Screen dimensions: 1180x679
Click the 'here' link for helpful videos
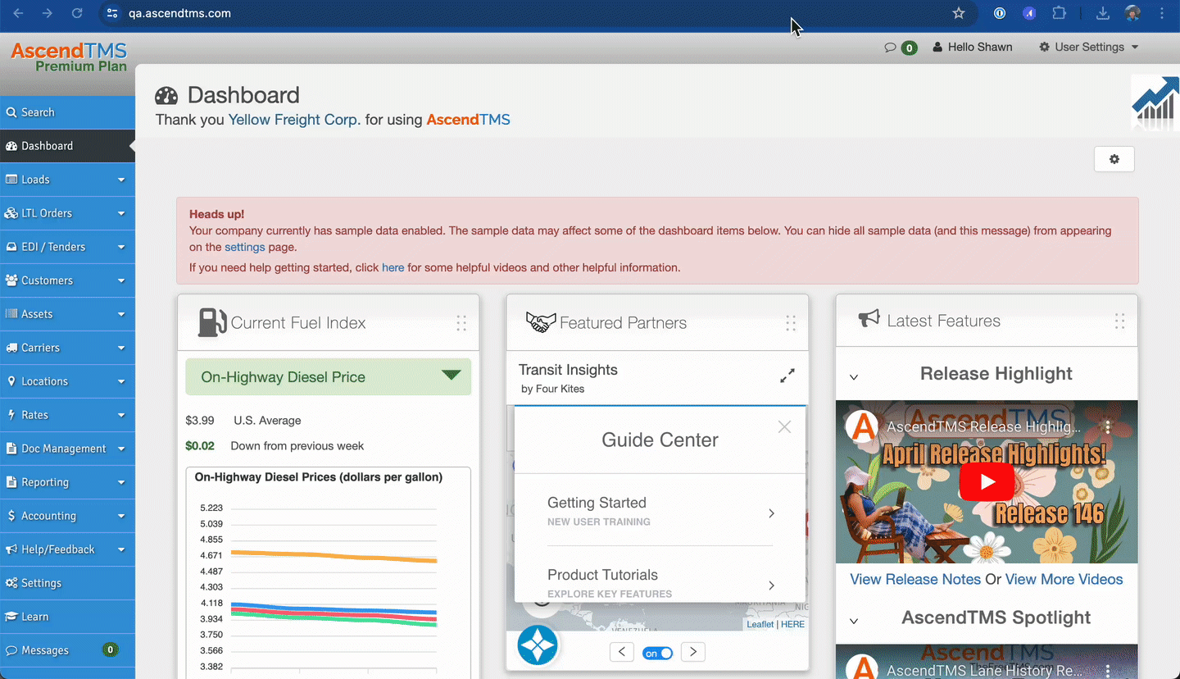(x=393, y=267)
